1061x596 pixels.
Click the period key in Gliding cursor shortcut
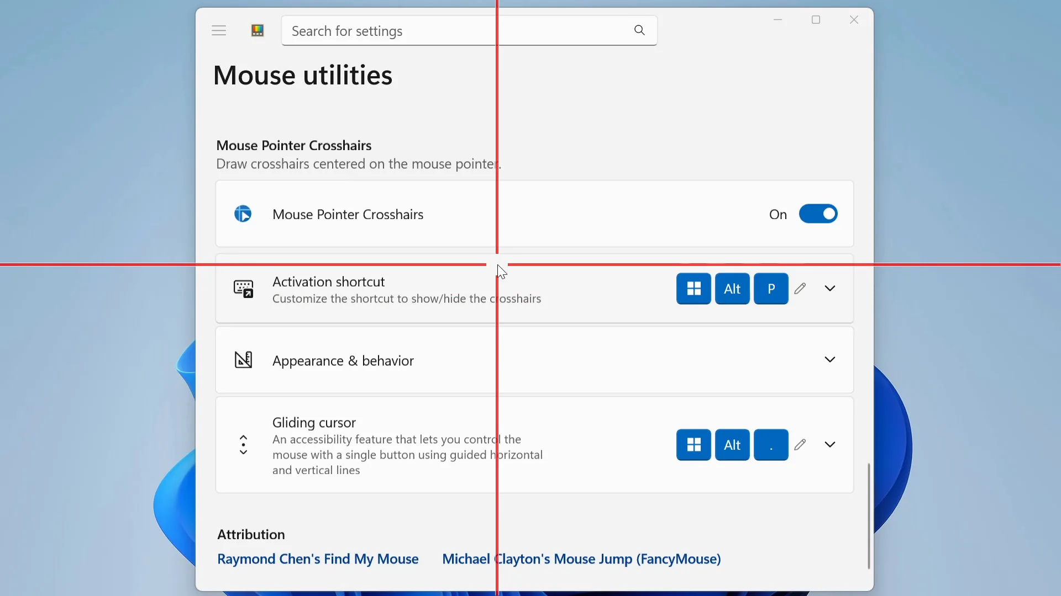(771, 445)
